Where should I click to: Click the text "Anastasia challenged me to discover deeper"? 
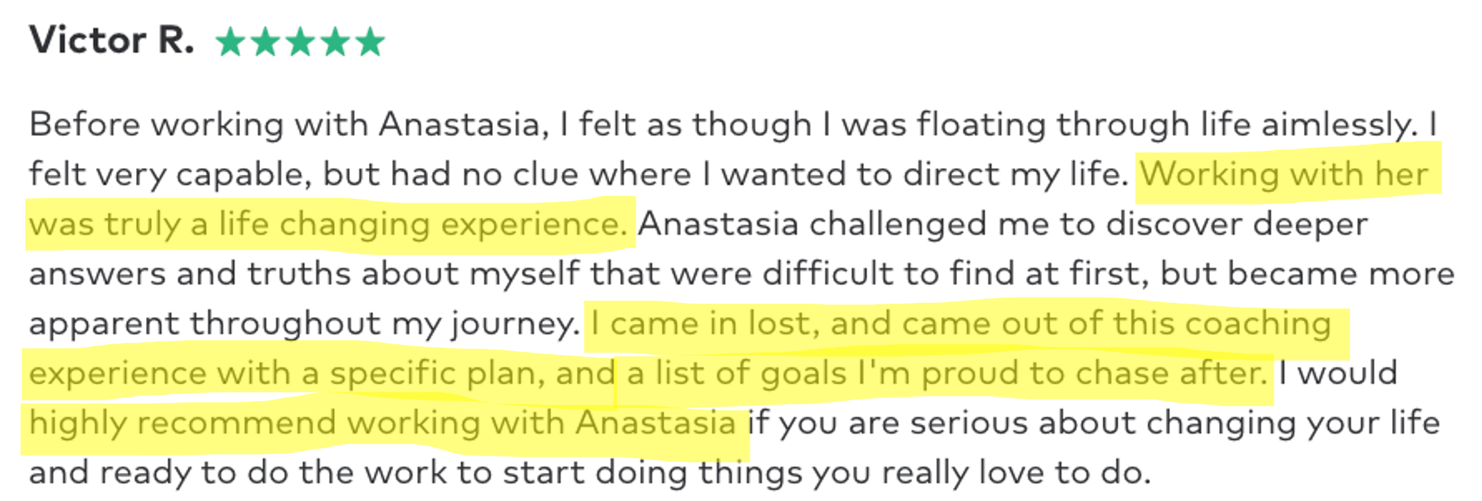[1002, 225]
